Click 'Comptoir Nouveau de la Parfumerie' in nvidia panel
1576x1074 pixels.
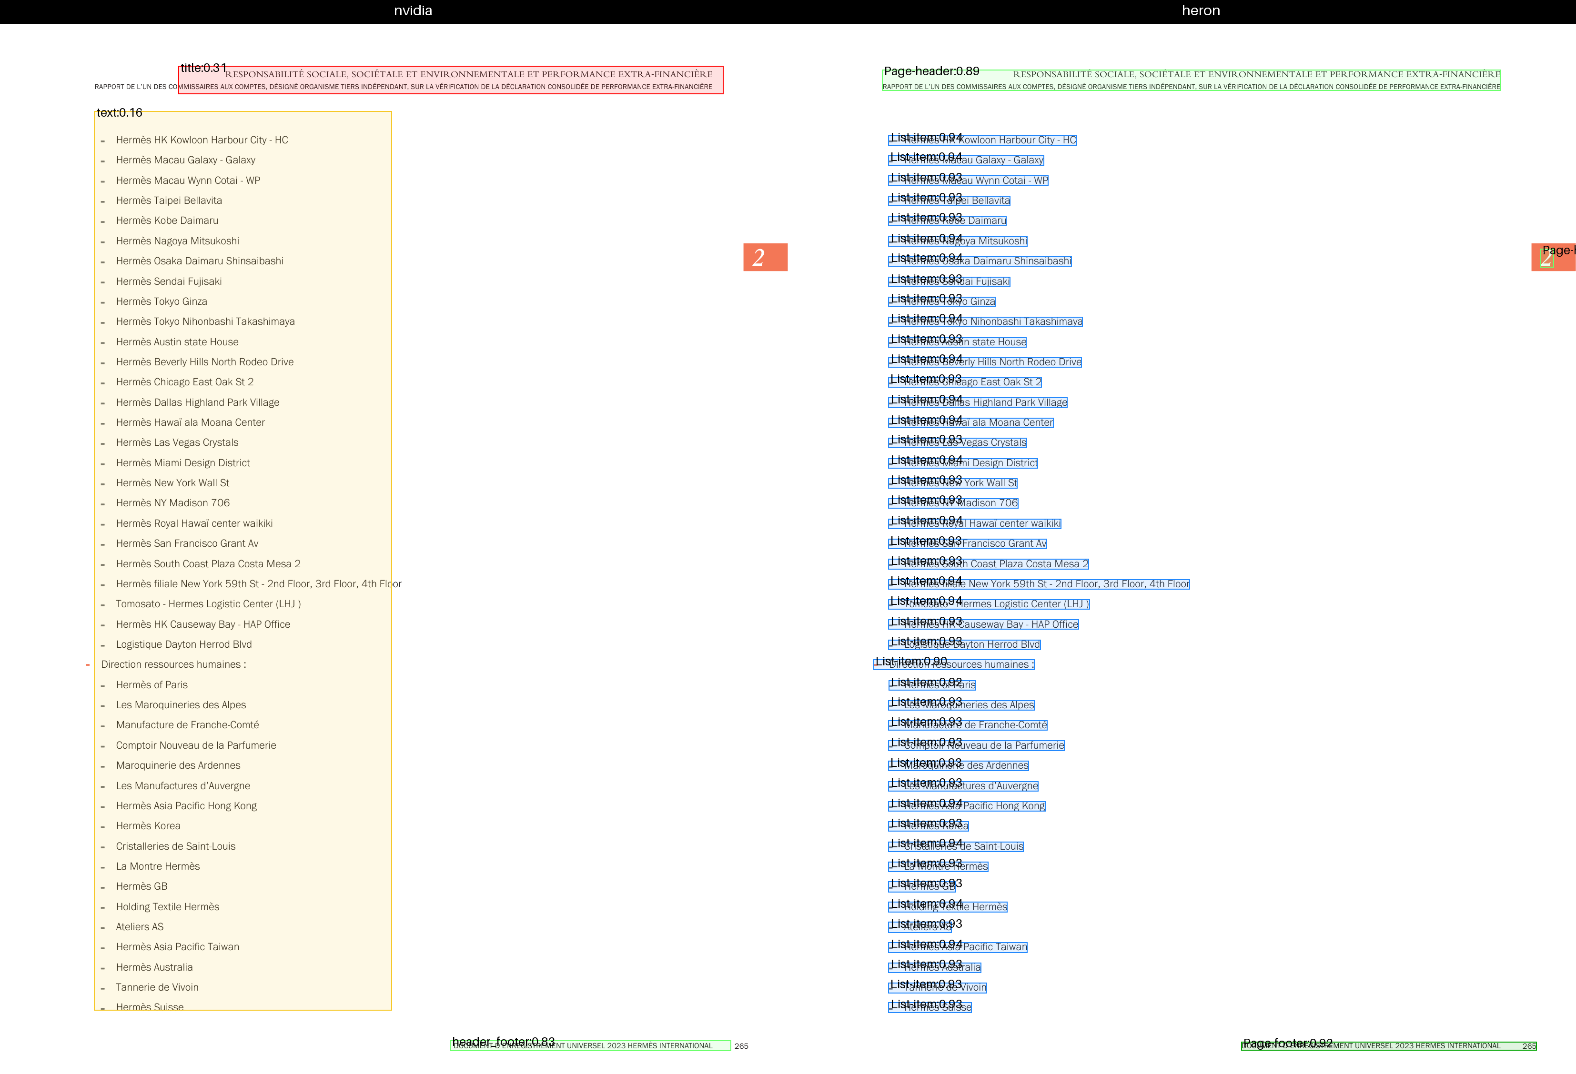(x=196, y=745)
